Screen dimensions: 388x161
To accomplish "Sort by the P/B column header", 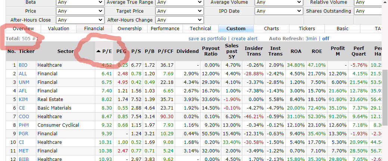I will tap(149, 51).
